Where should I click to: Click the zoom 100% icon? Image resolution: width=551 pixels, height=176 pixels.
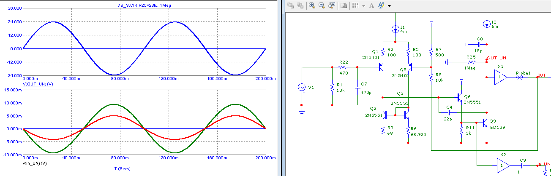tap(332, 5)
